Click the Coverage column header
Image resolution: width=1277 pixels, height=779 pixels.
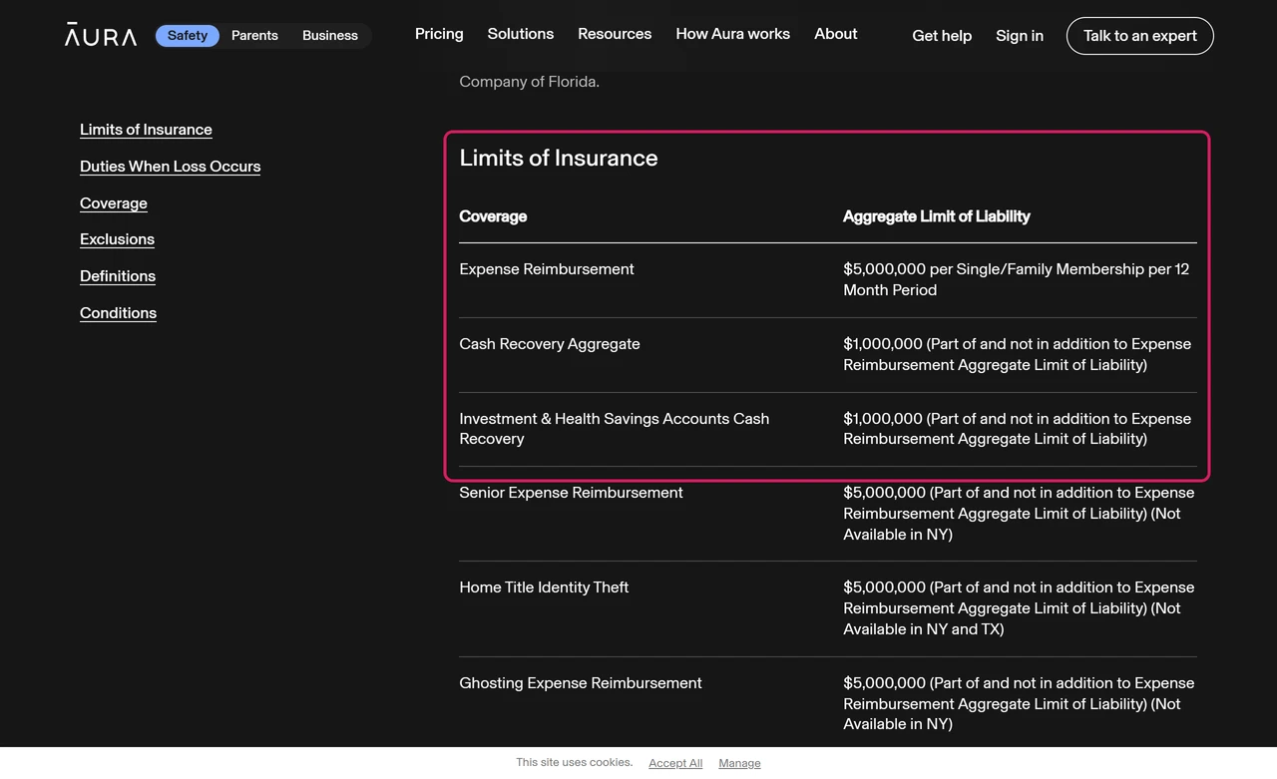493,216
